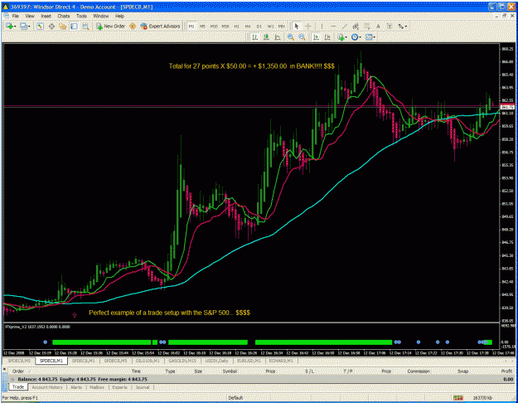Select the M15 timeframe button
The image size is (518, 403).
point(214,26)
